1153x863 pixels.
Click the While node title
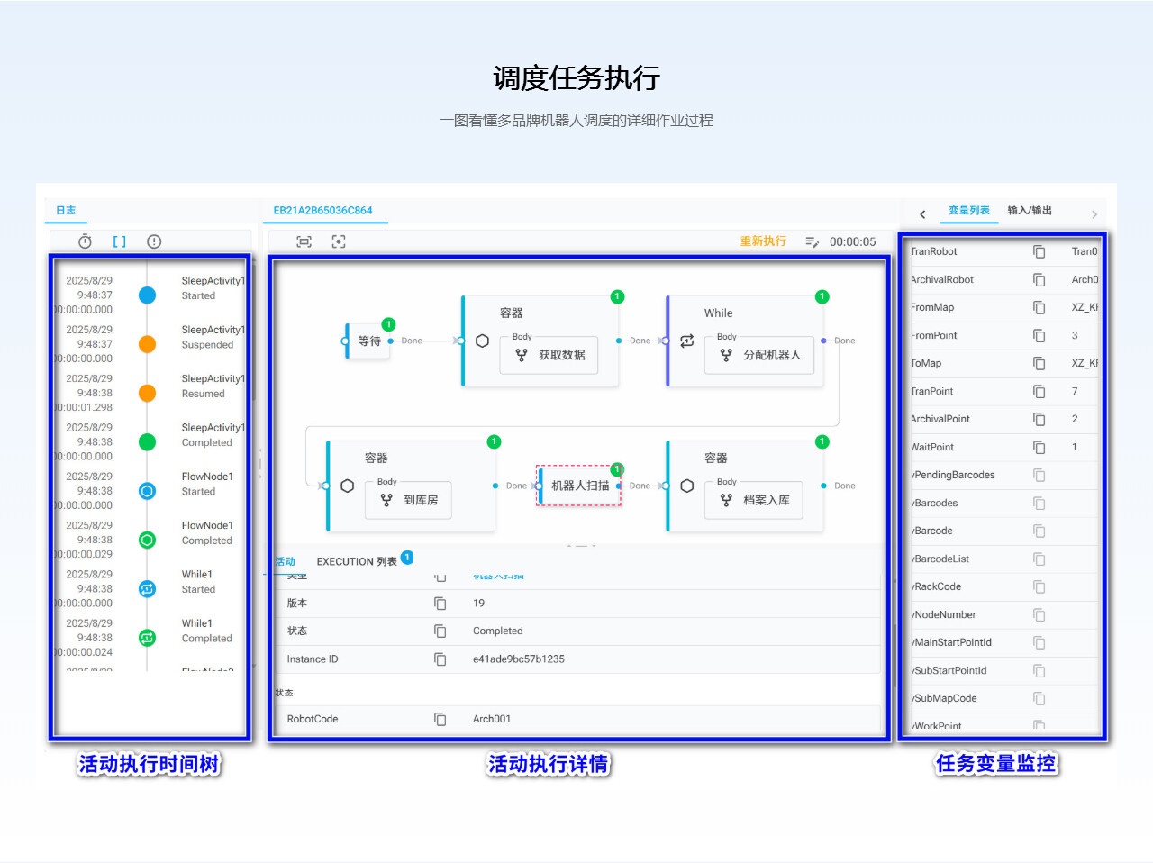coord(719,313)
